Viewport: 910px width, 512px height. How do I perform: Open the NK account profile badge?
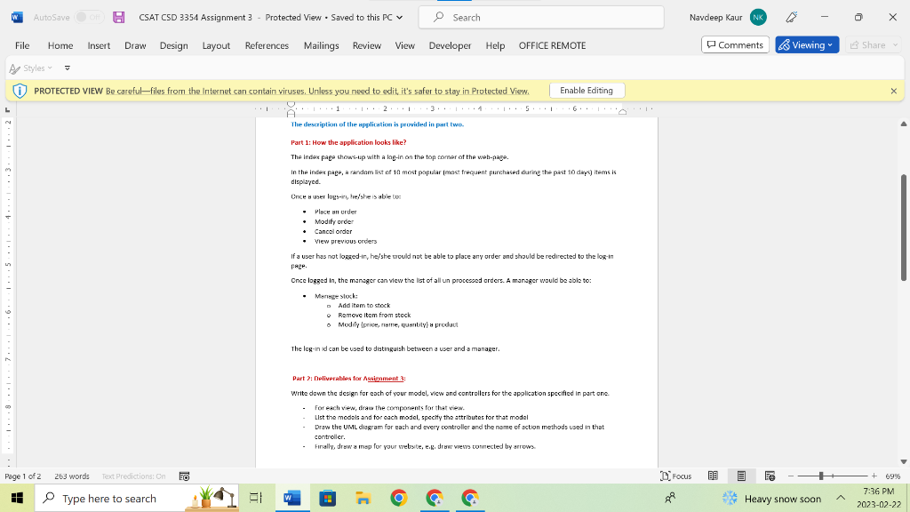(x=758, y=18)
